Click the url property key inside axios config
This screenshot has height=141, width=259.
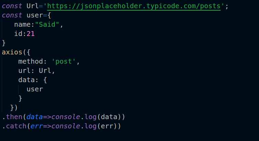pos(24,71)
